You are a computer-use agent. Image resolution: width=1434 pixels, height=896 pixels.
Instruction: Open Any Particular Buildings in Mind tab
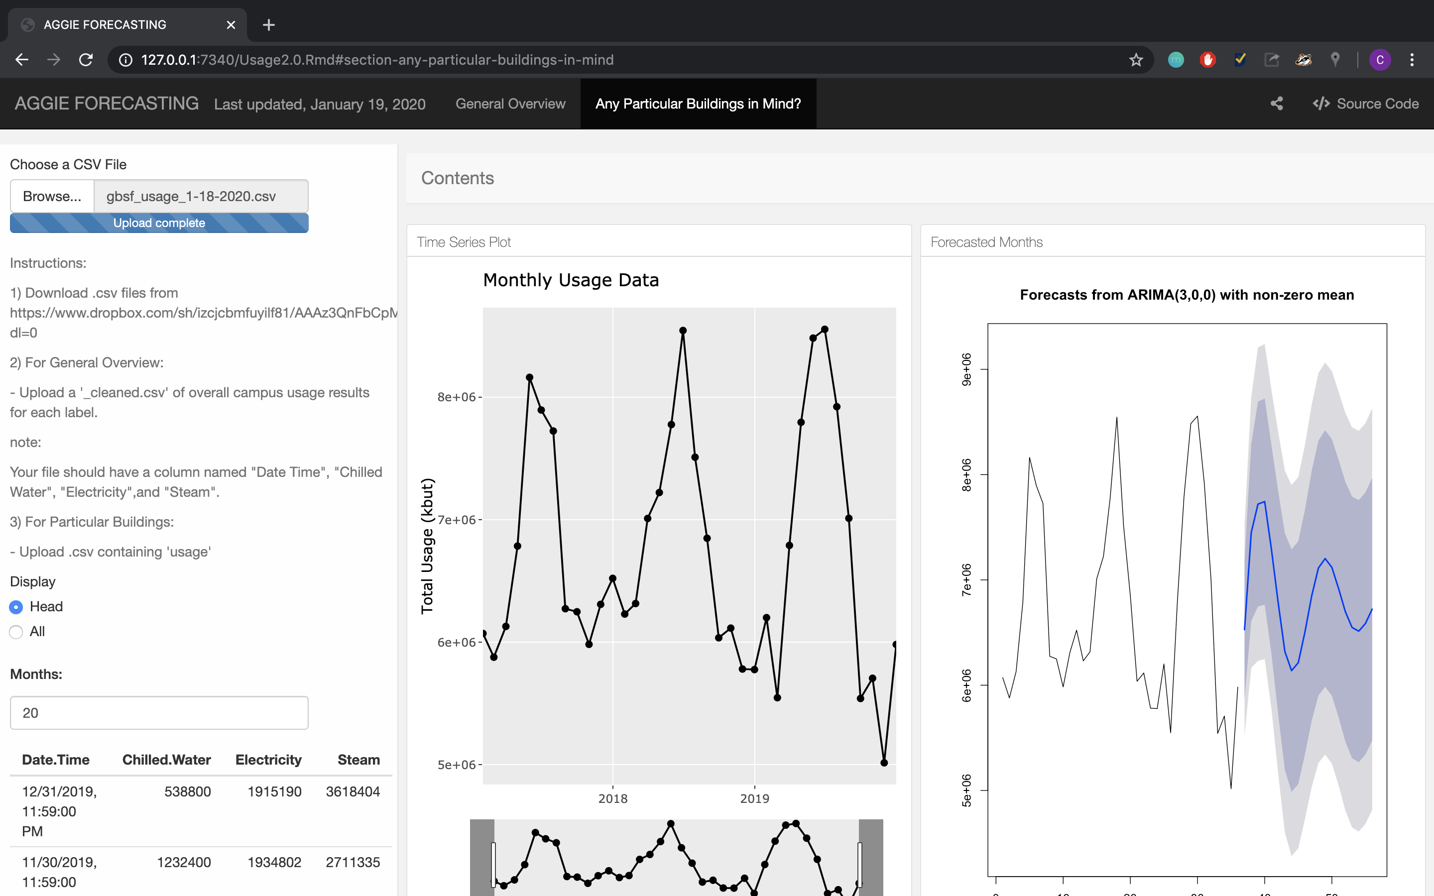698,104
